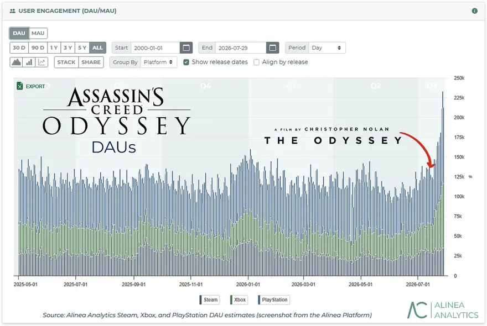The height and width of the screenshot is (326, 487).
Task: Click the 200k axis value
Action: (459, 118)
